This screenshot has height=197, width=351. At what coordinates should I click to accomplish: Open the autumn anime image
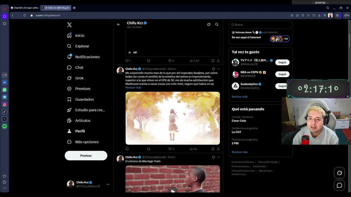(x=173, y=118)
